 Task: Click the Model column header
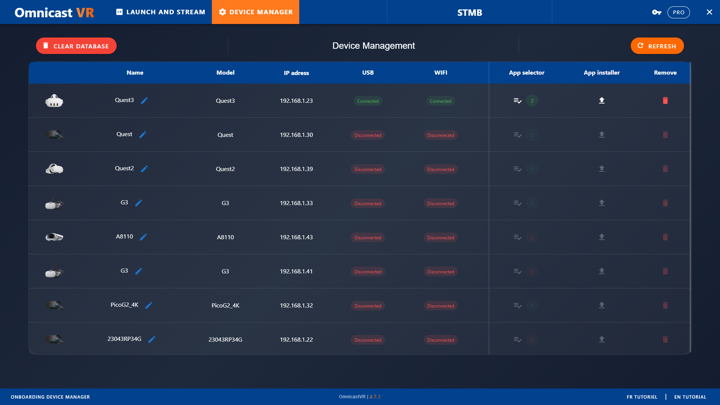(x=225, y=73)
